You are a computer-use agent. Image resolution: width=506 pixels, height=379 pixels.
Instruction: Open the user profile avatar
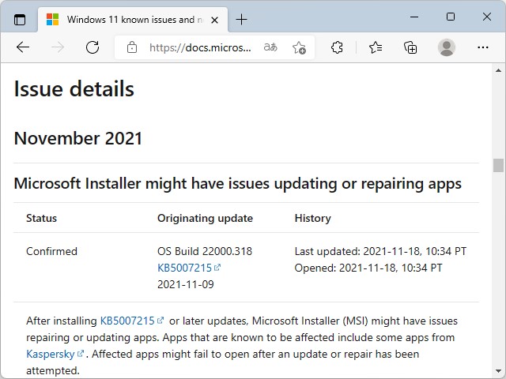446,47
